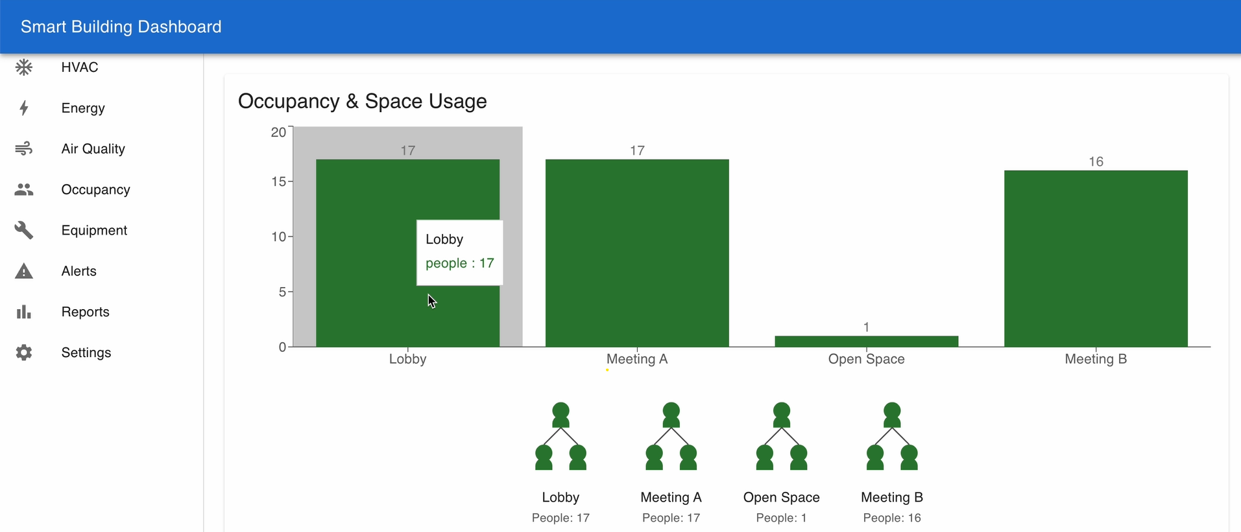Image resolution: width=1241 pixels, height=532 pixels.
Task: Click the value label 1 above Open Space bar
Action: (x=867, y=327)
